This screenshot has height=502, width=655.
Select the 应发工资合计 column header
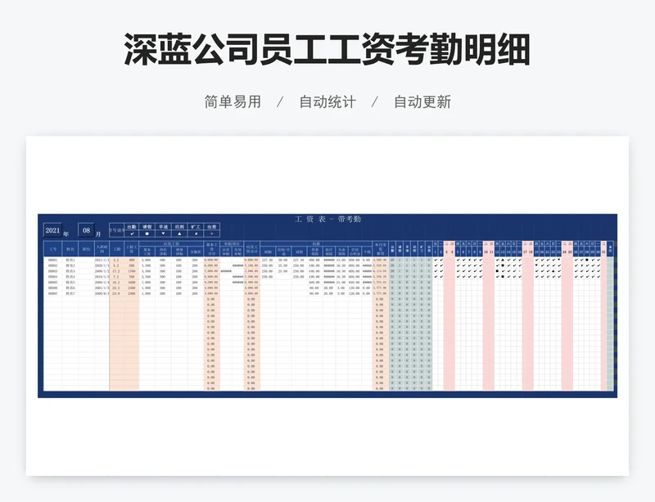point(252,249)
